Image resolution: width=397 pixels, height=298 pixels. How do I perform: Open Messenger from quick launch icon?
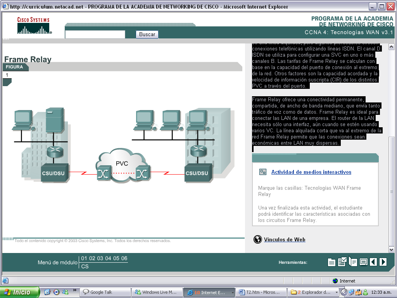tap(65, 292)
